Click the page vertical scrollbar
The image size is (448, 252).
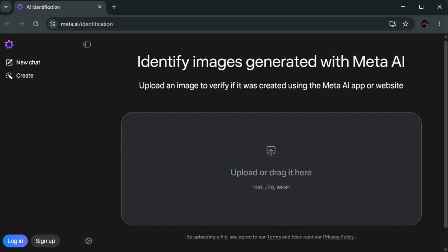click(445, 134)
